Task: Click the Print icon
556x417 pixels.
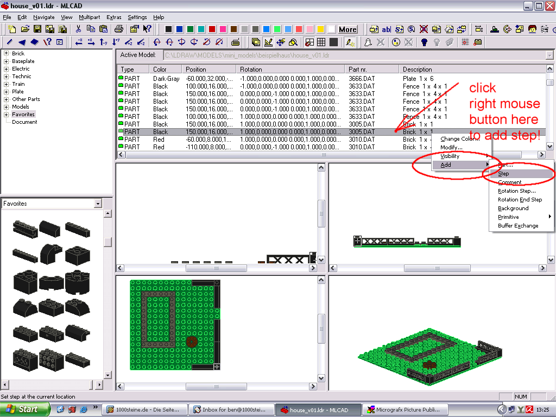Action: click(119, 29)
